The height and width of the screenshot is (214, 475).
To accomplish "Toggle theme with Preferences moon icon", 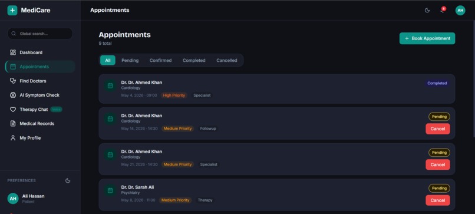I will pos(68,180).
